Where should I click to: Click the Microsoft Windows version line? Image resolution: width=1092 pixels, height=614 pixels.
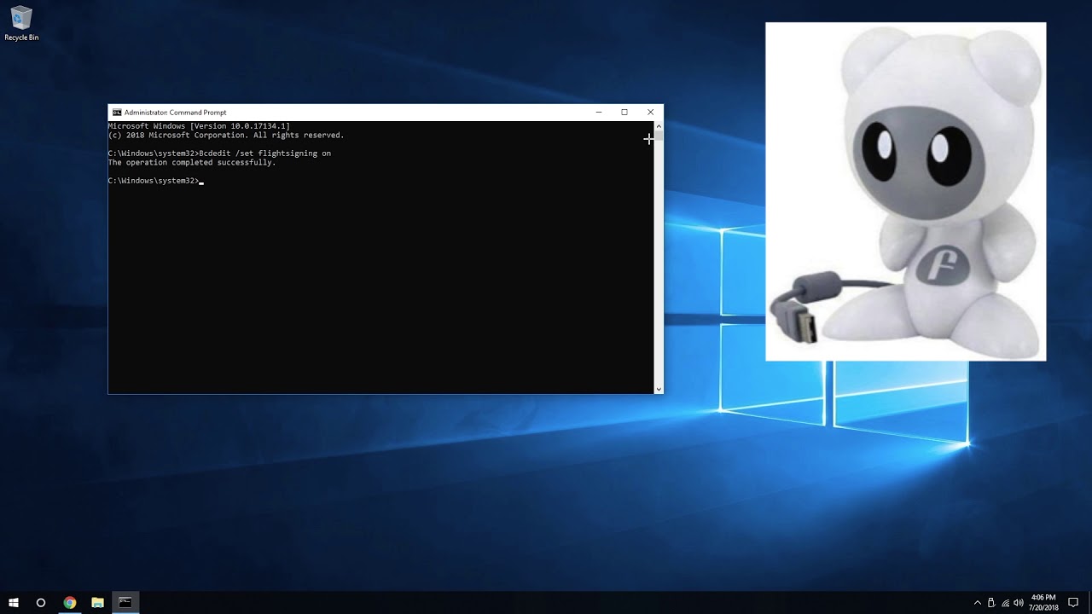pos(199,126)
